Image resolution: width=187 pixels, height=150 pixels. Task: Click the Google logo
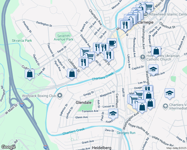(8, 147)
